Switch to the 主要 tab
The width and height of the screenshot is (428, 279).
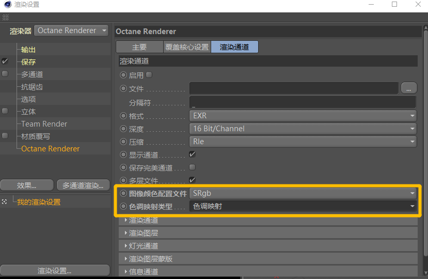click(x=139, y=47)
